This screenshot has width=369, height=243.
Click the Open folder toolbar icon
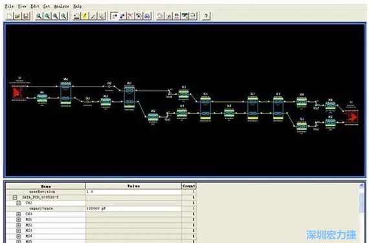pos(17,16)
